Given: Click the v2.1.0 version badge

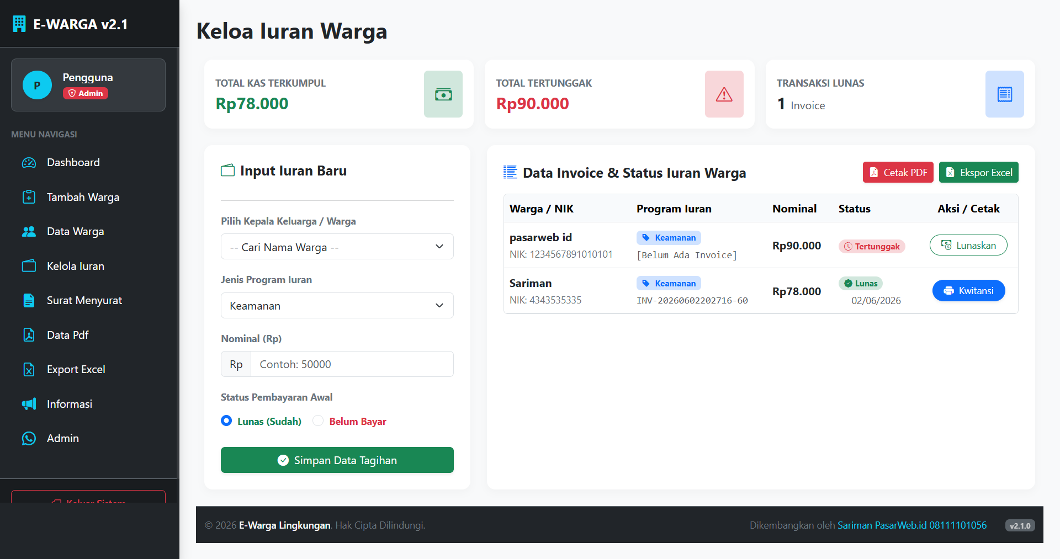Looking at the screenshot, I should click(1020, 526).
